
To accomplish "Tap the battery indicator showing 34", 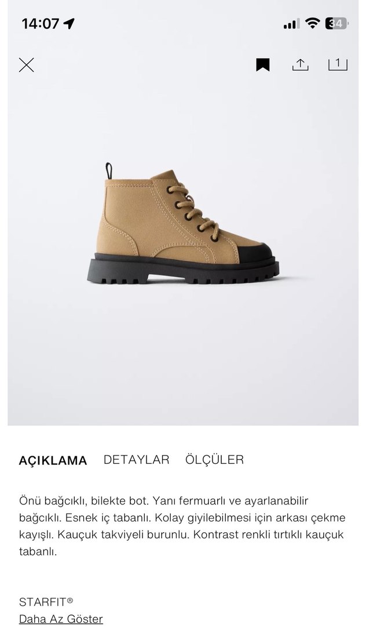I will coord(336,24).
